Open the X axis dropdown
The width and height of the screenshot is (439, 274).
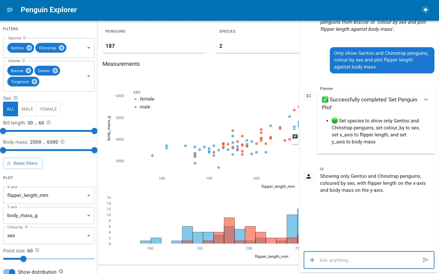tap(49, 195)
